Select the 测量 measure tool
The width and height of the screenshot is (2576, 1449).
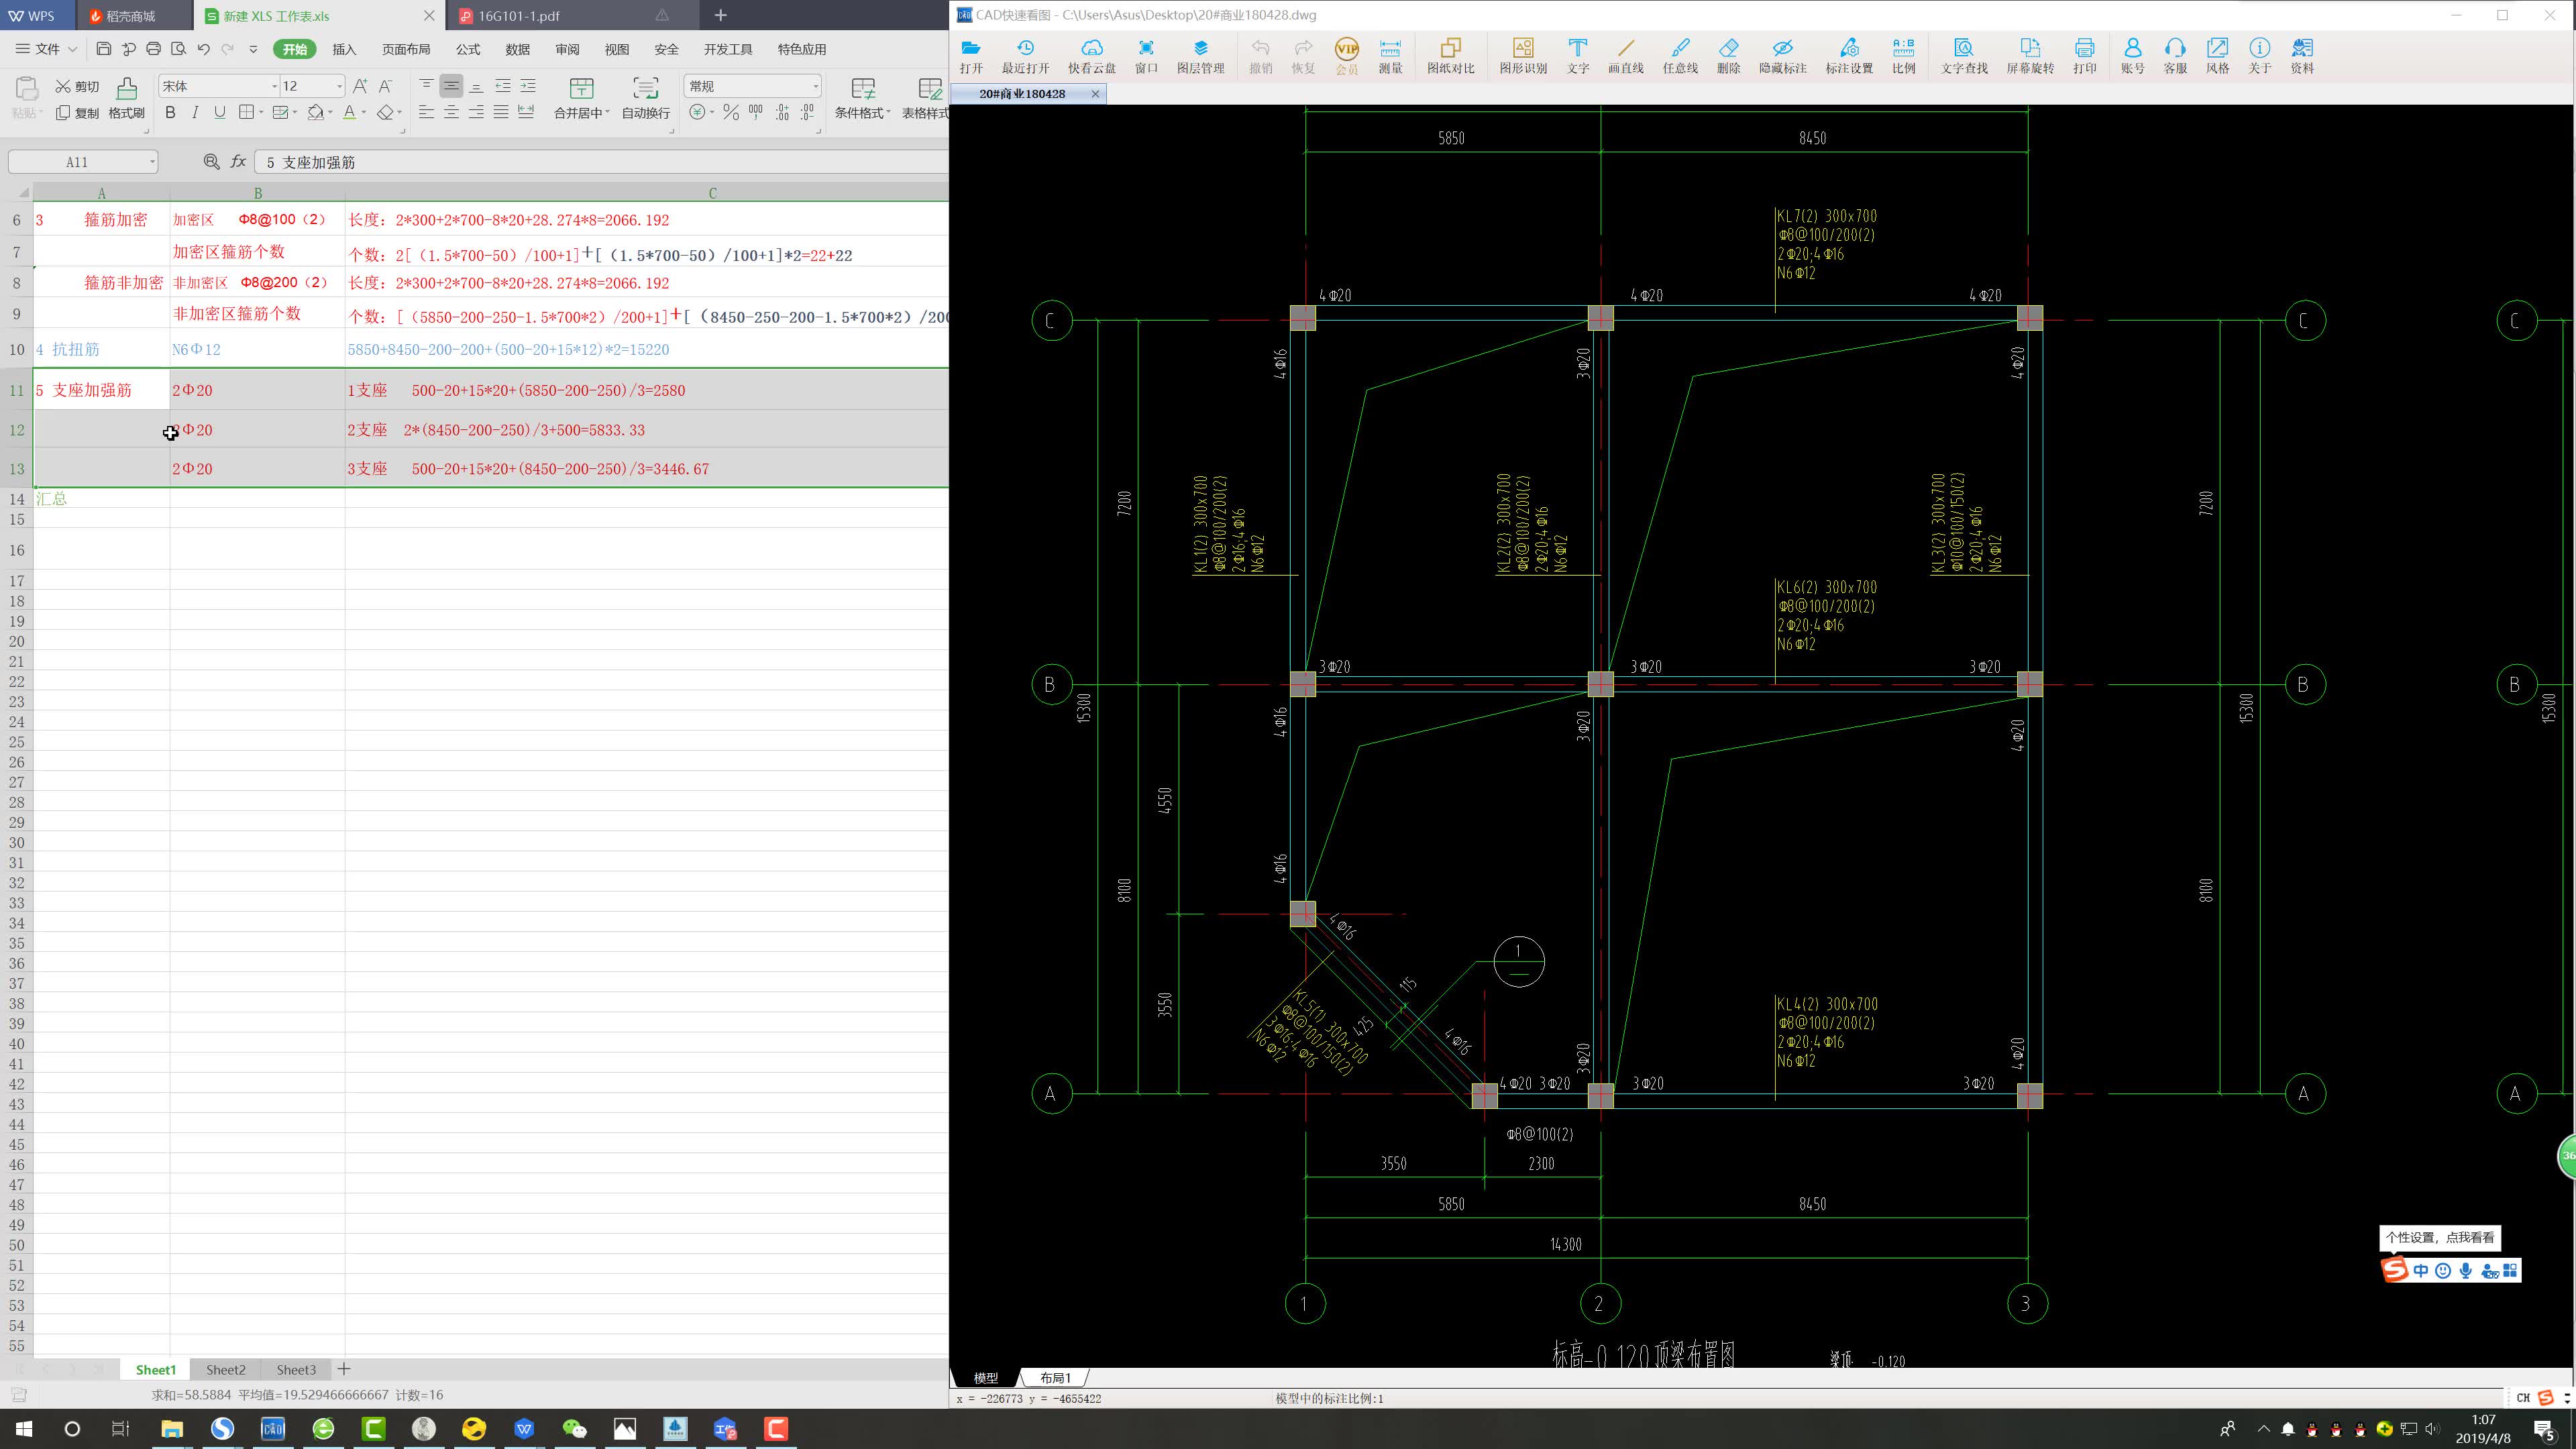[x=1390, y=56]
